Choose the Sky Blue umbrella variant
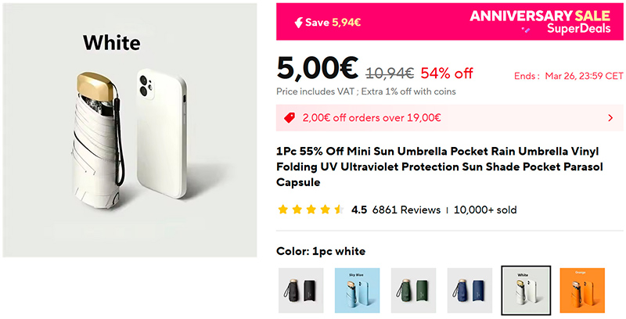The image size is (626, 319). point(358,290)
